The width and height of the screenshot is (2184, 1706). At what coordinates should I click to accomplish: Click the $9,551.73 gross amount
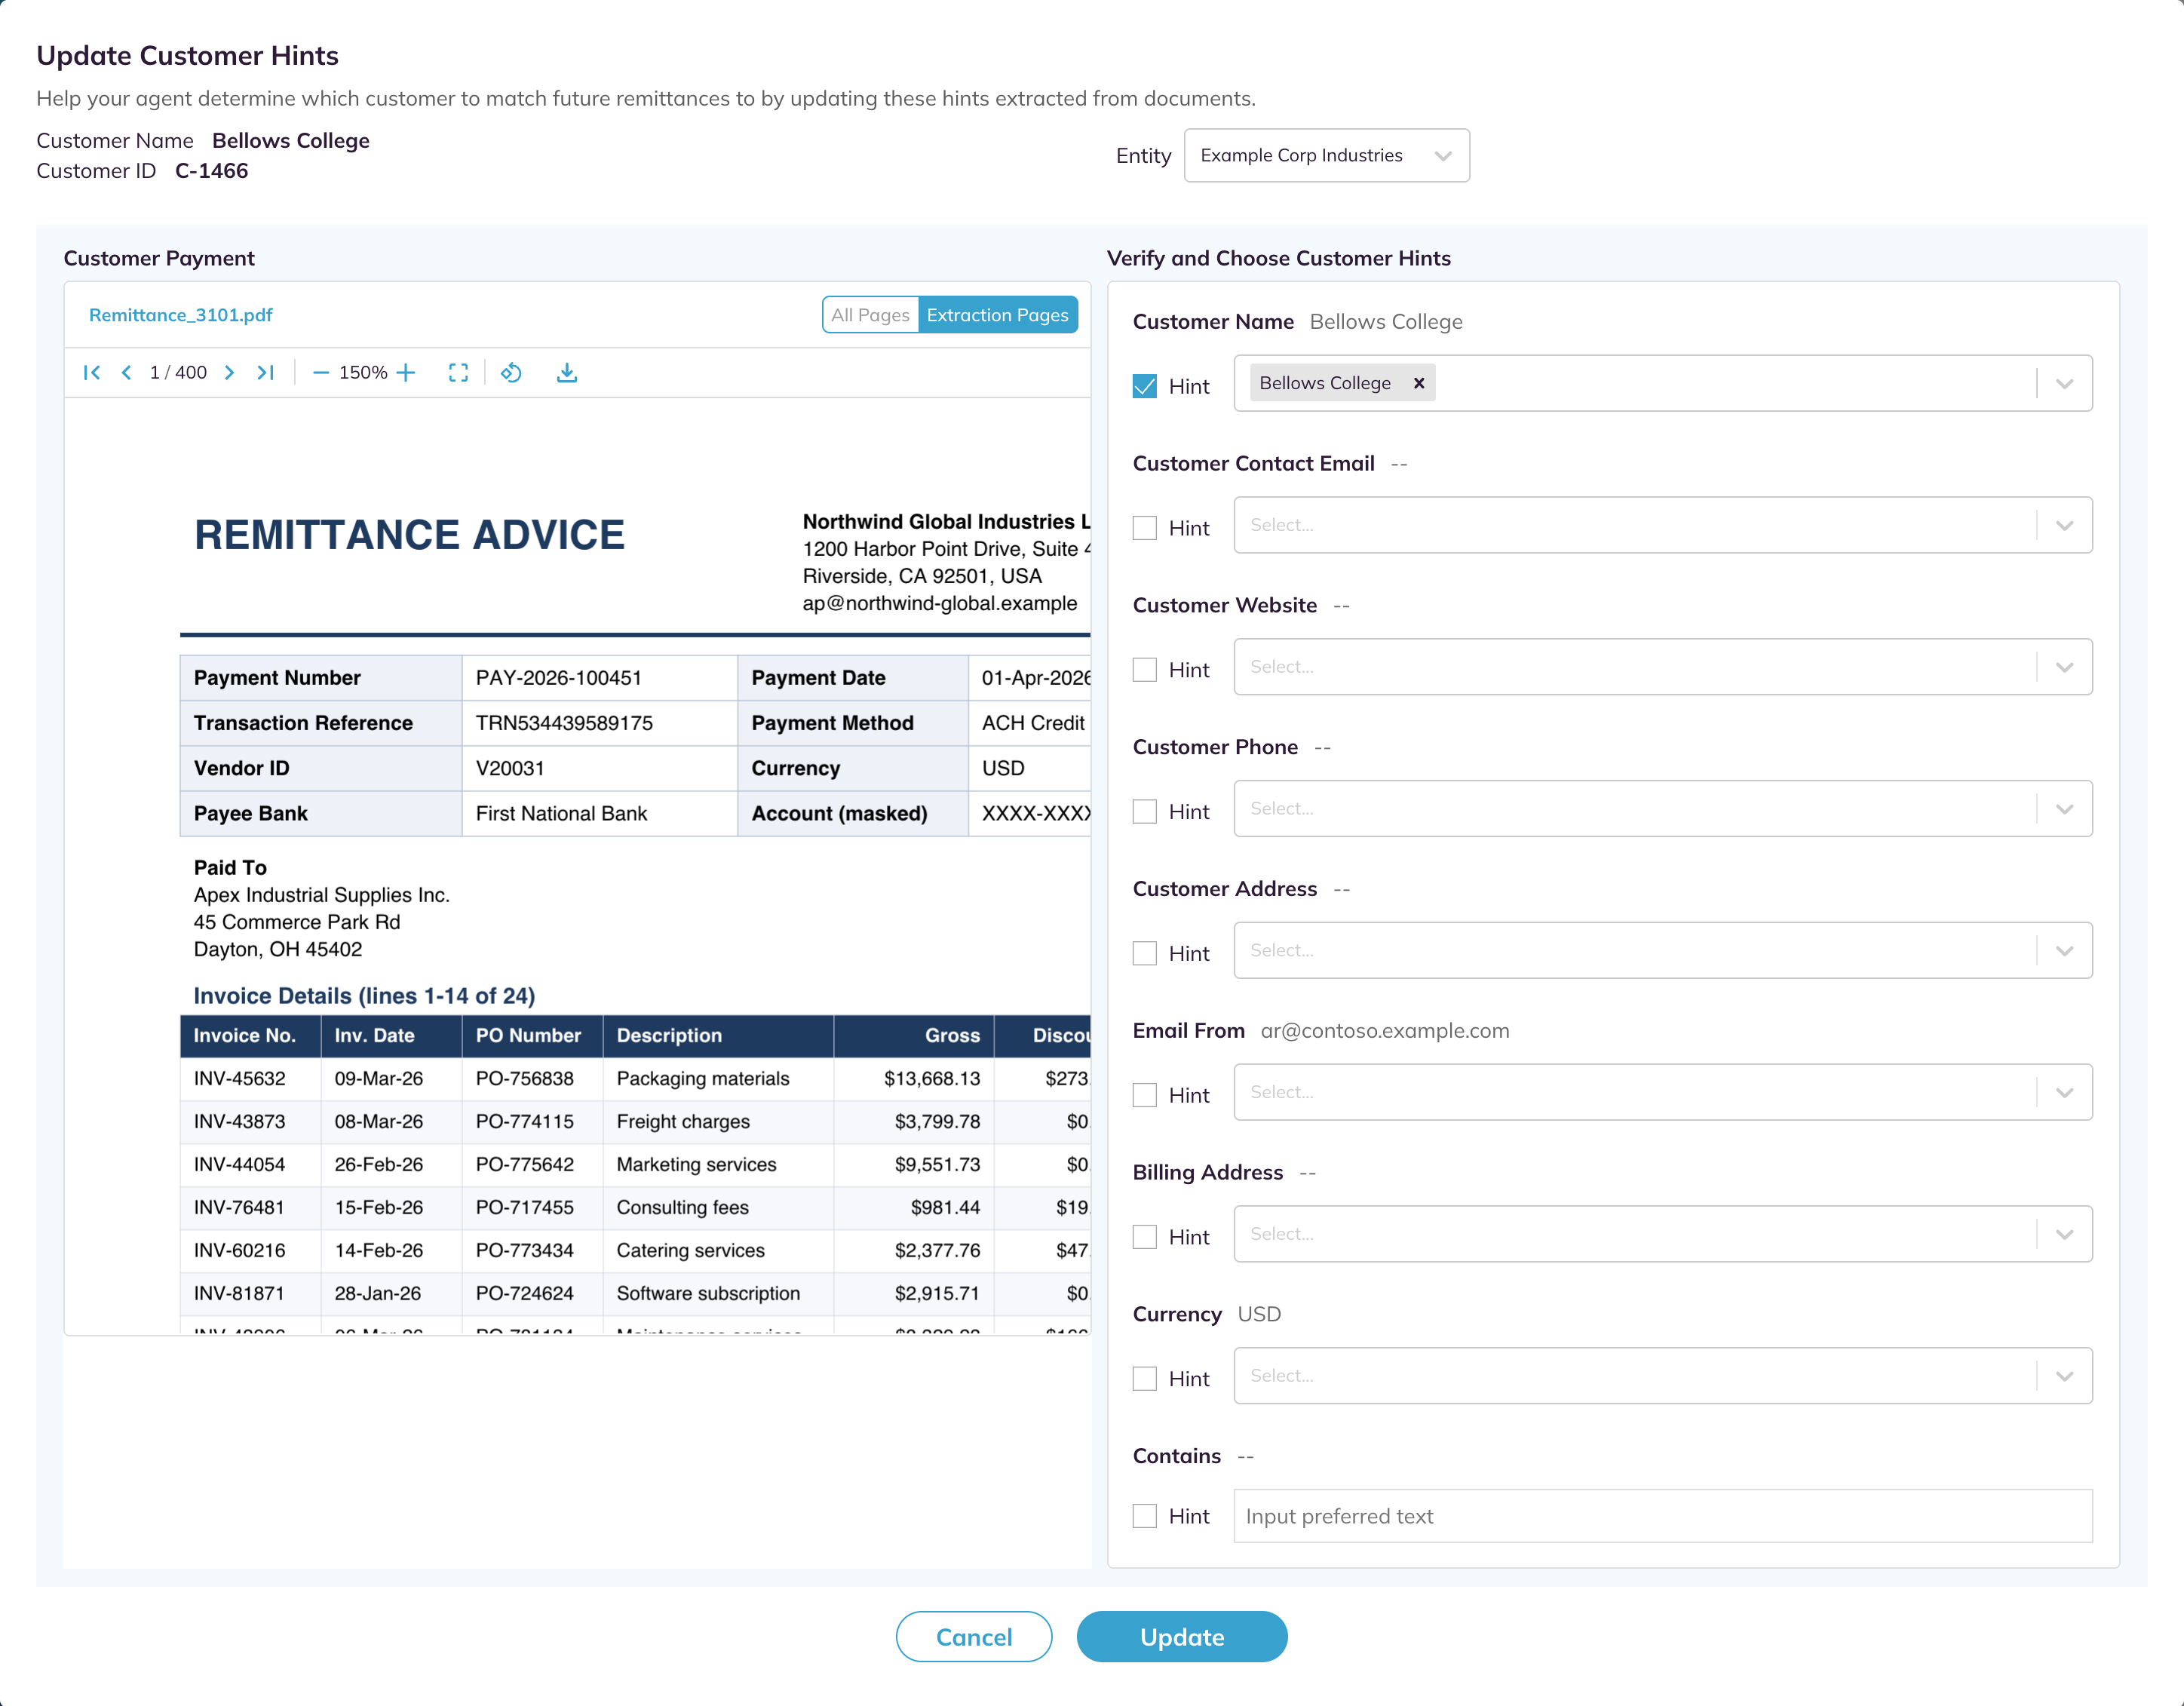[x=937, y=1165]
